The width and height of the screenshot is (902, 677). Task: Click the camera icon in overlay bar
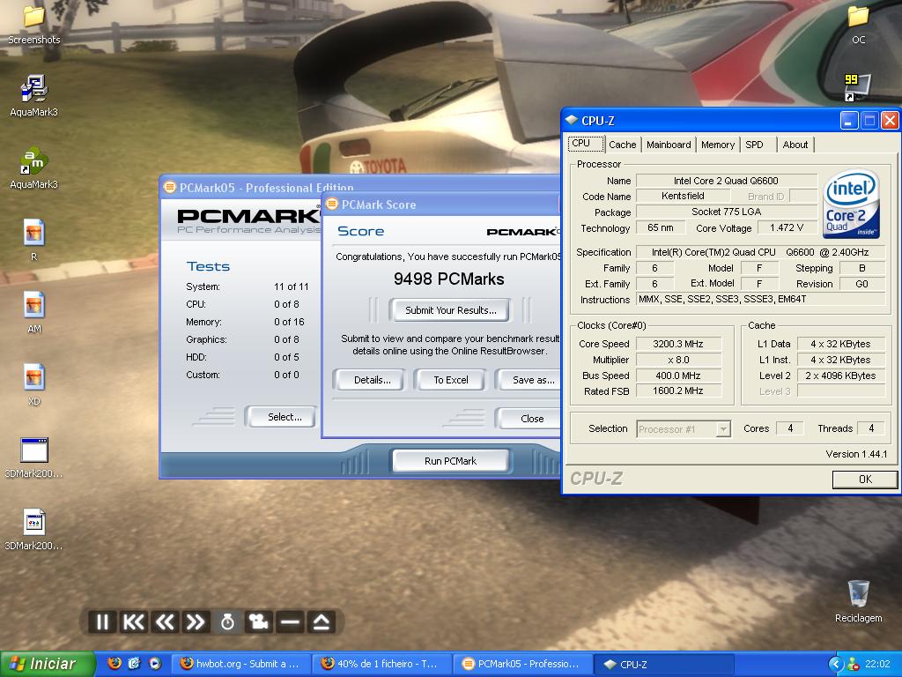coord(258,622)
